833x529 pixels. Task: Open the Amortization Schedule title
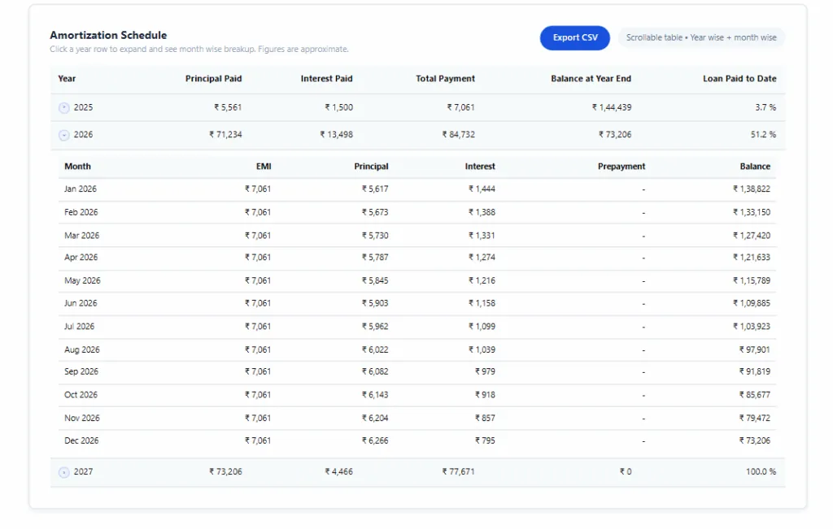tap(108, 35)
